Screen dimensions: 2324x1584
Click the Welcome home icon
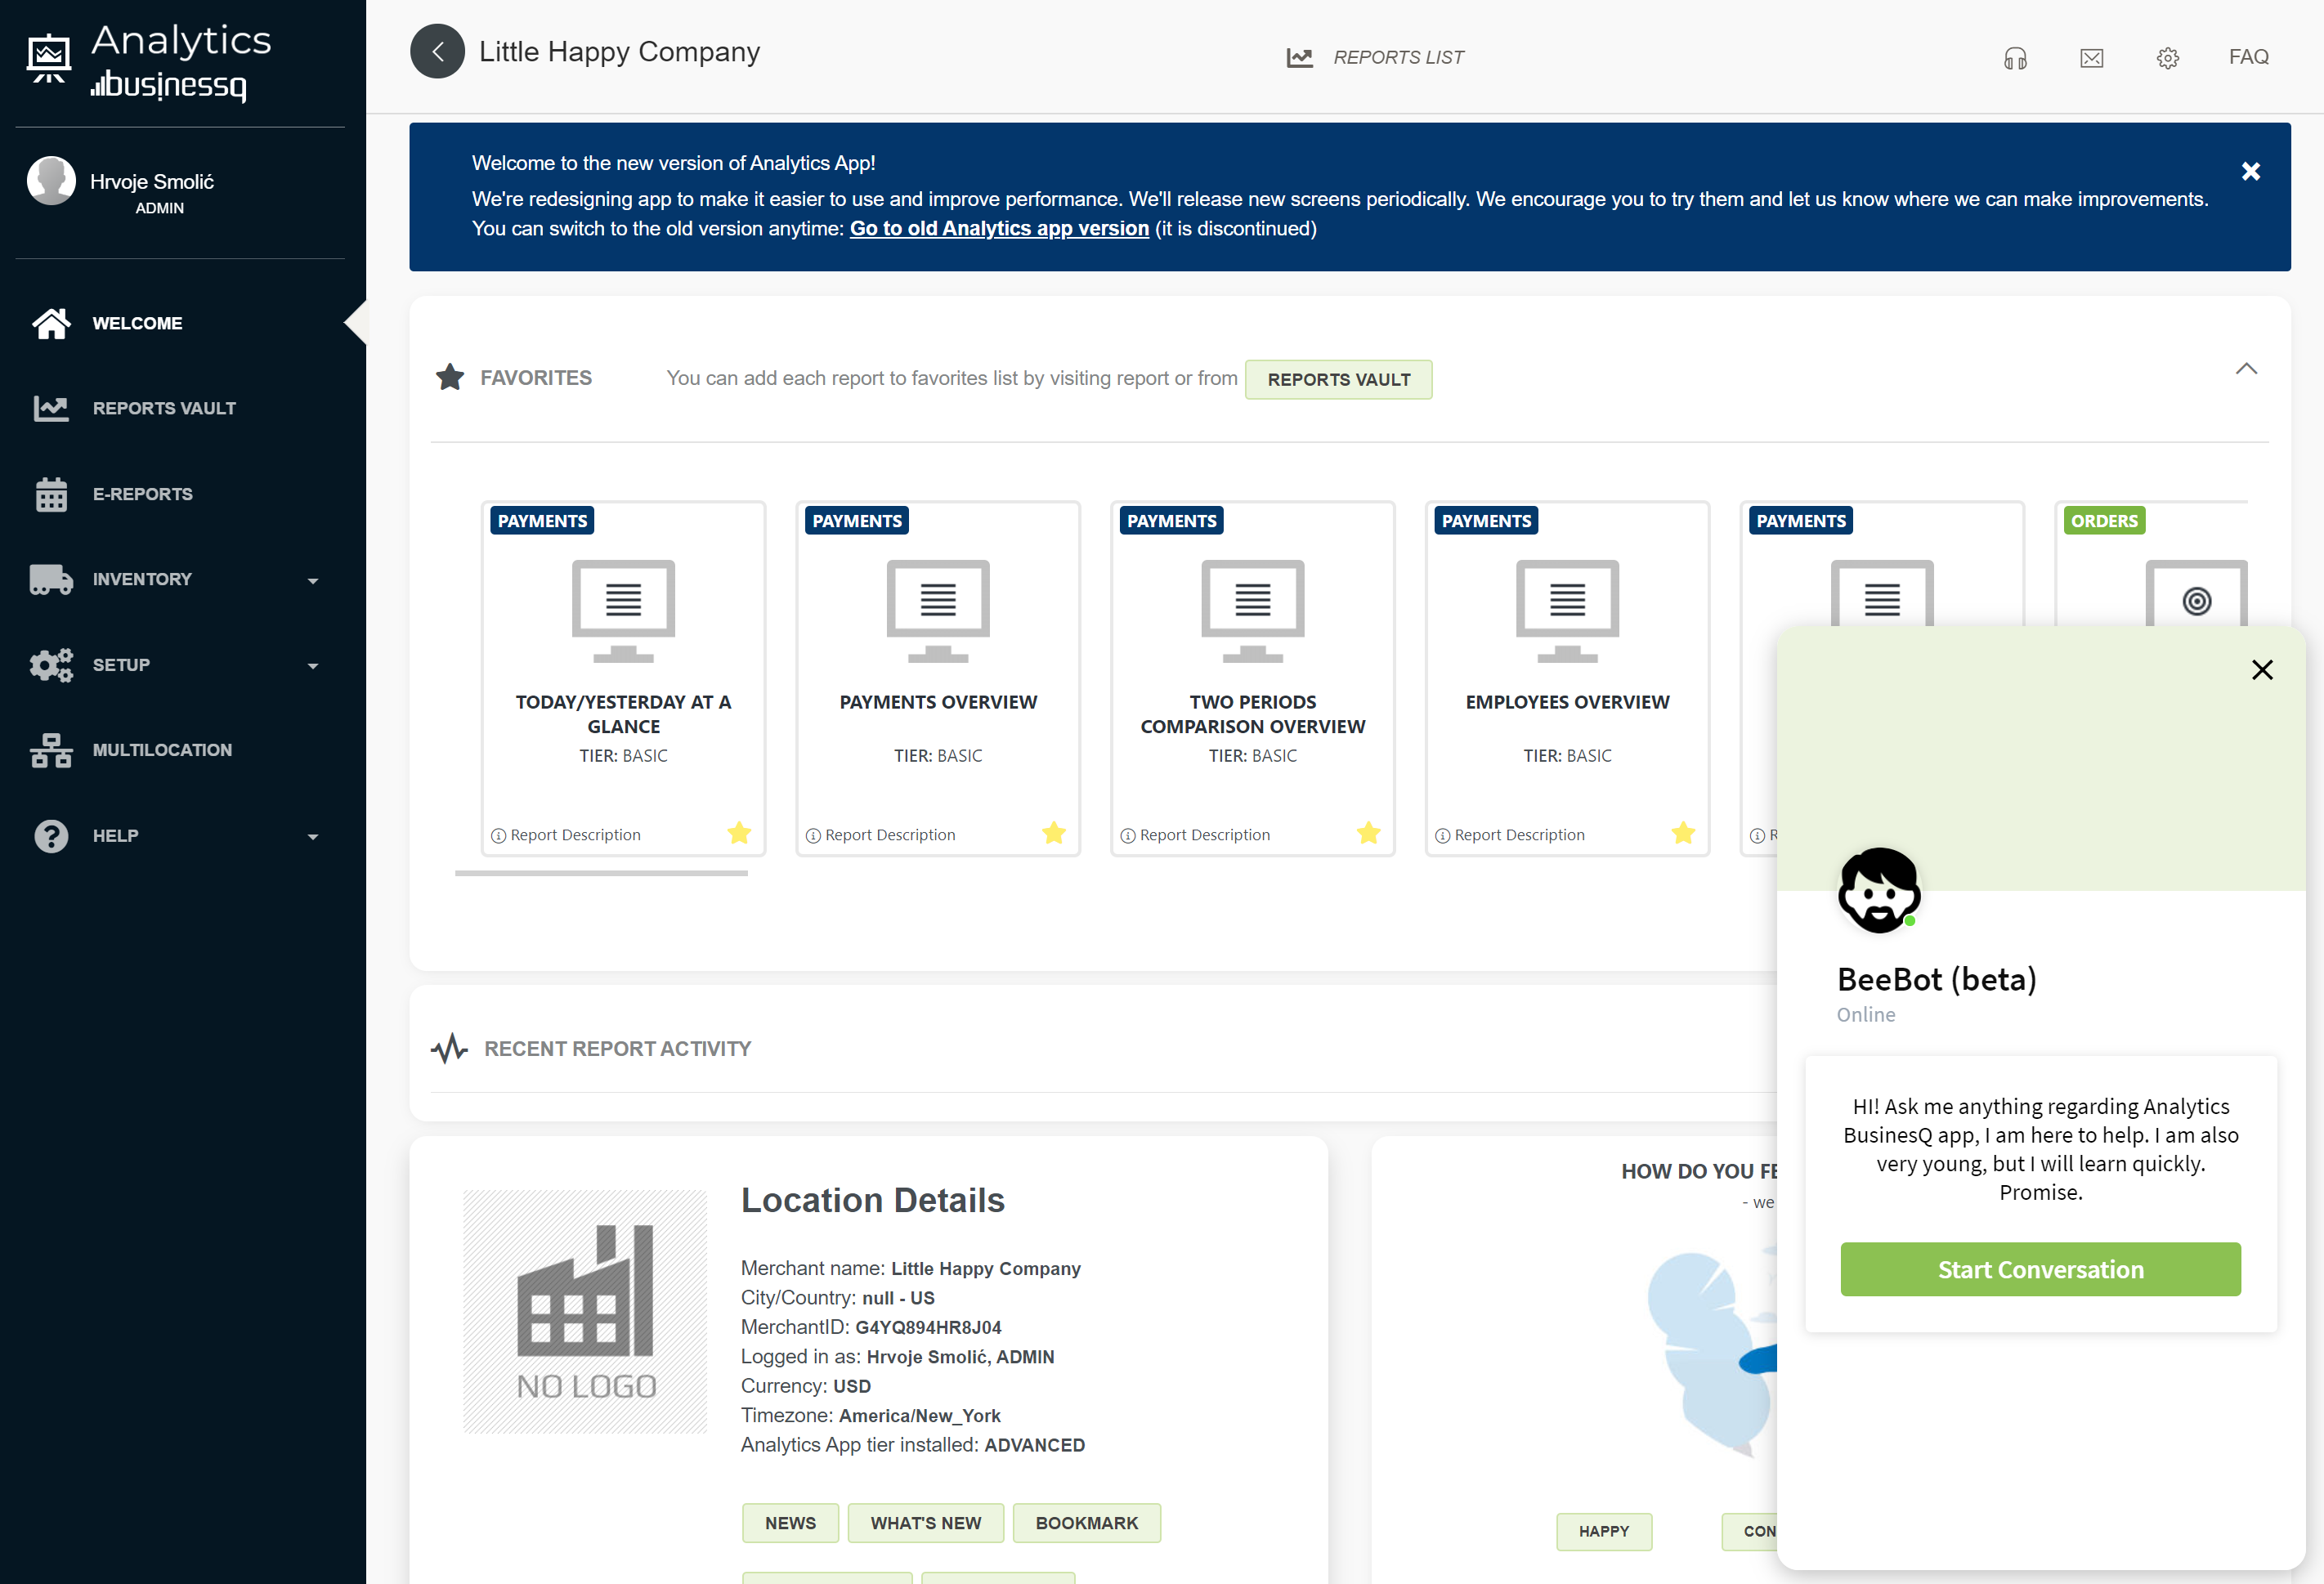(51, 323)
